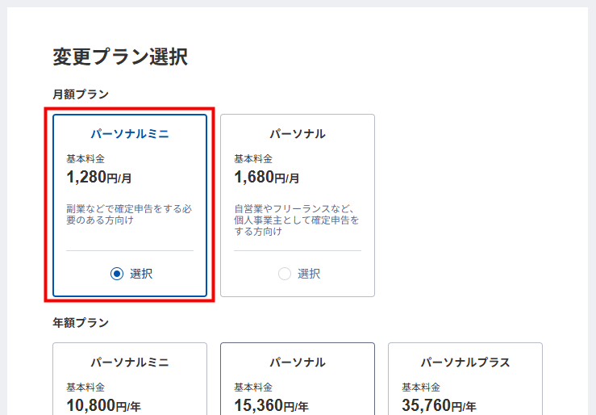
Task: Select the monthly パーソナル radio button
Action: (x=285, y=274)
